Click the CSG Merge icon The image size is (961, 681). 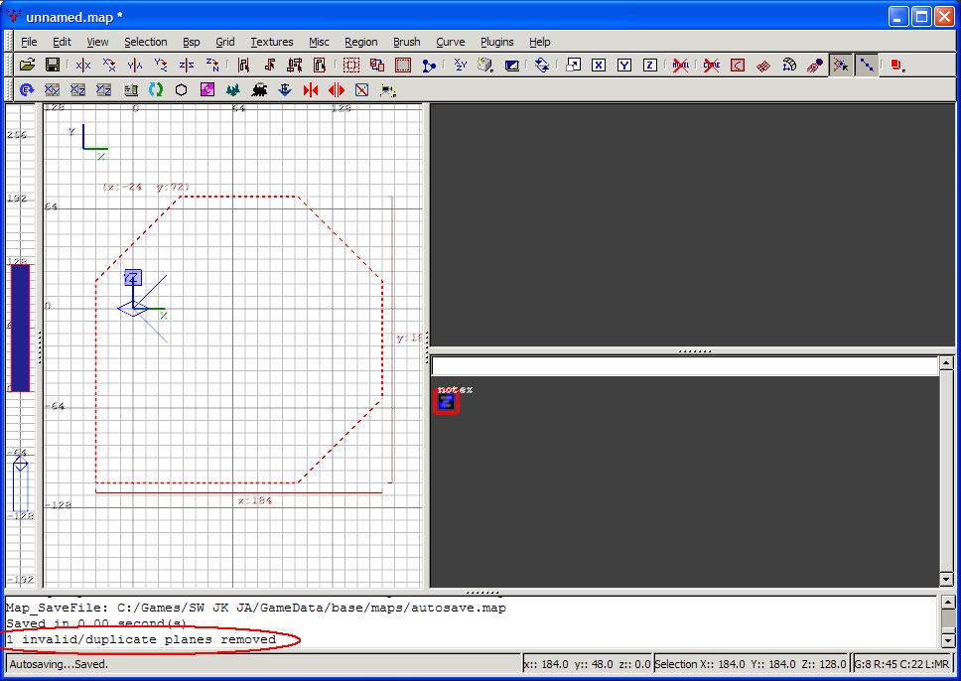[377, 65]
